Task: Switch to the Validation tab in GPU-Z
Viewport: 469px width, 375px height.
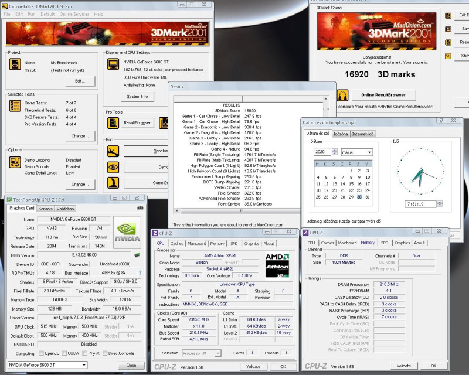Action: (65, 209)
